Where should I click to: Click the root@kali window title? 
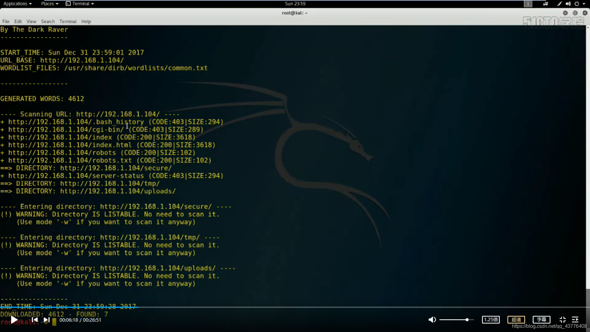pyautogui.click(x=294, y=13)
